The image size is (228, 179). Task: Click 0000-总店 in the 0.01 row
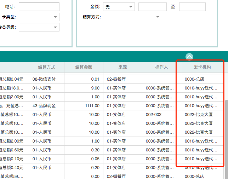tap(202, 79)
